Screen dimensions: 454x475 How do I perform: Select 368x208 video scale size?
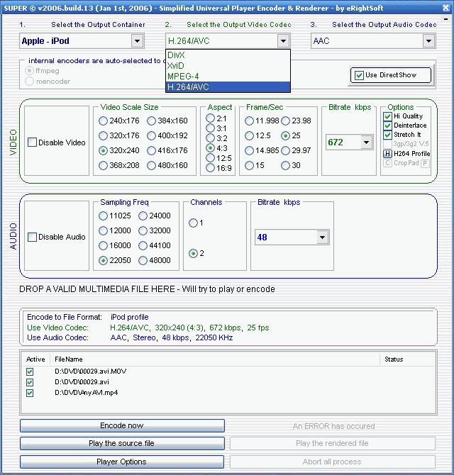click(x=103, y=166)
